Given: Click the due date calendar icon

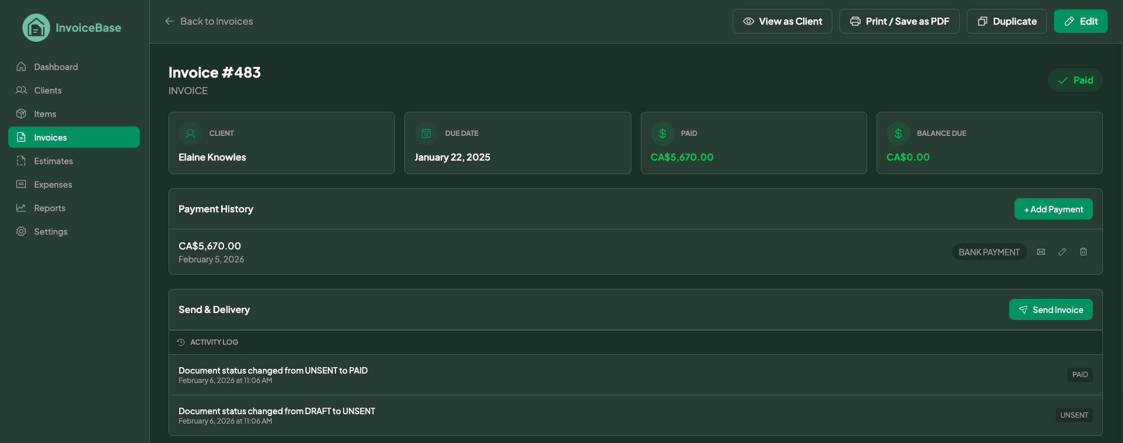Looking at the screenshot, I should pos(426,134).
